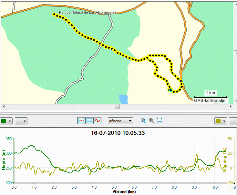
Task: Click the map scroll left arrow
Action: point(4,106)
